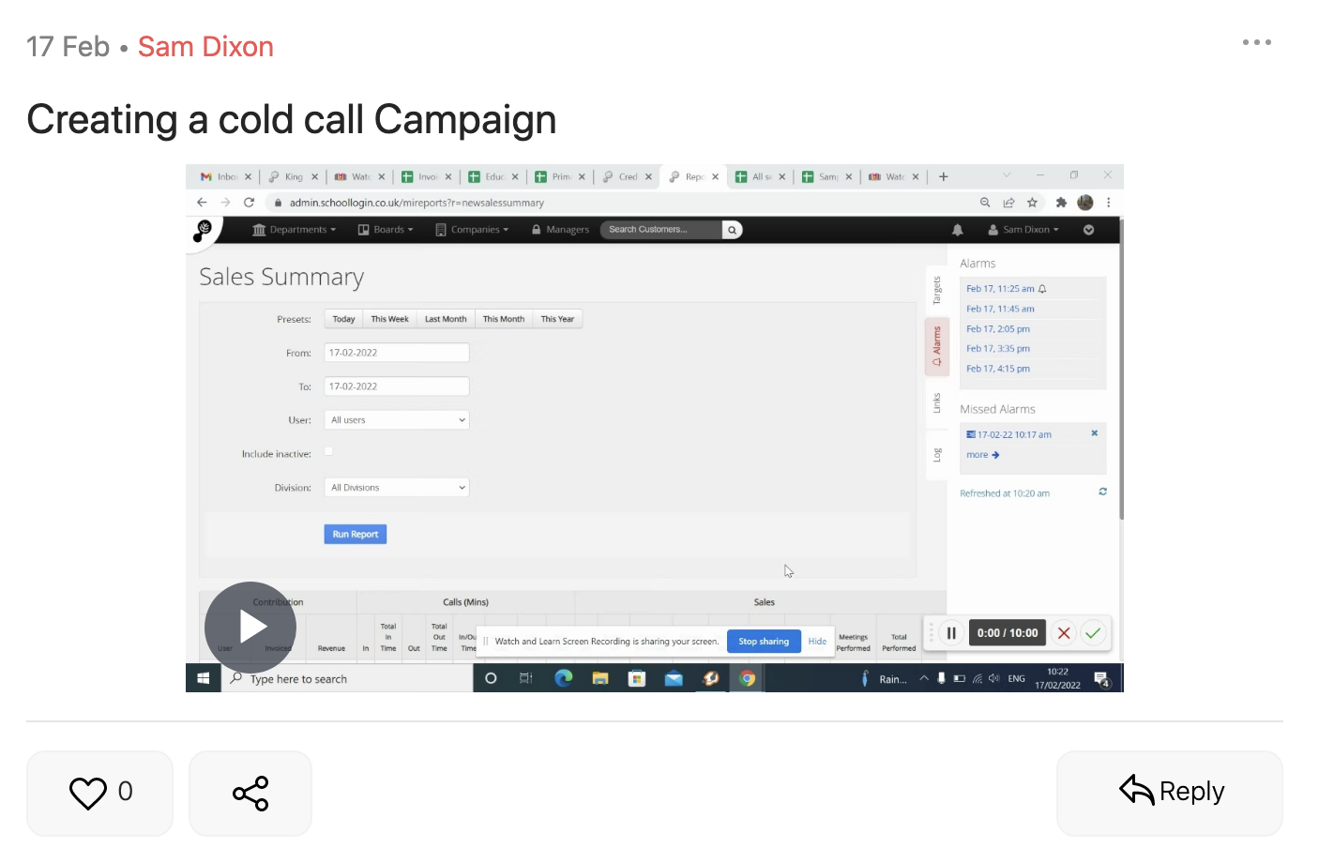Open the All Divisions dropdown
This screenshot has height=863, width=1319.
click(x=397, y=488)
